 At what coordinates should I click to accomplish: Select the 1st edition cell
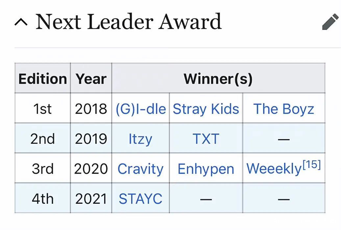[42, 109]
